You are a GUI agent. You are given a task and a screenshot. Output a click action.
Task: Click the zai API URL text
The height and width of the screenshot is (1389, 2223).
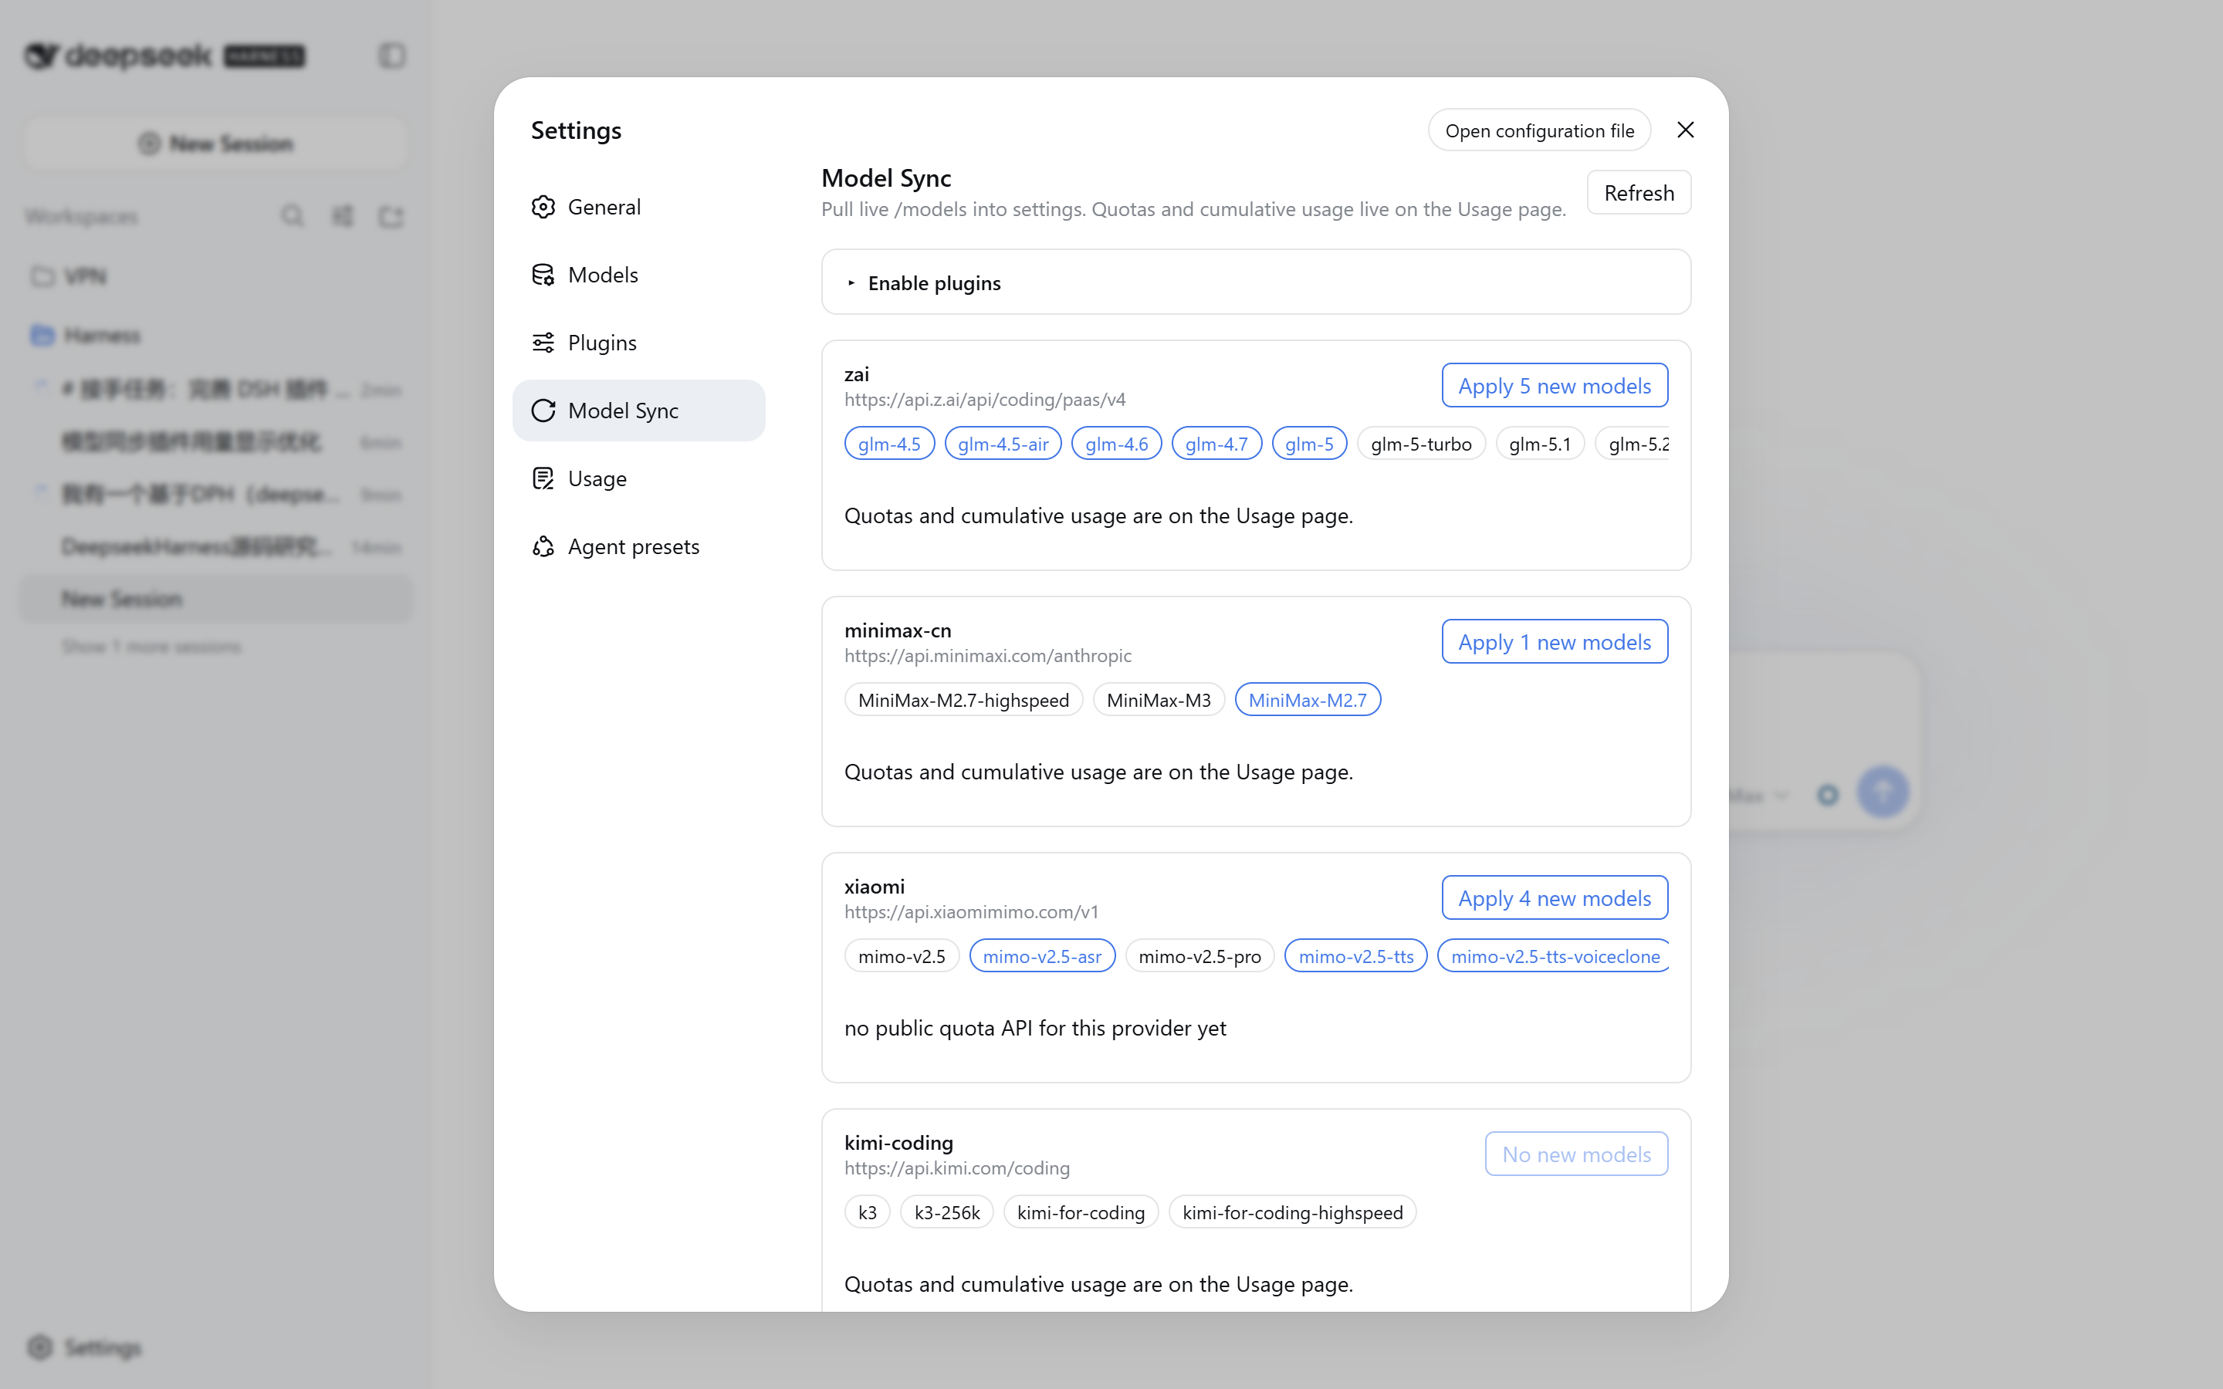point(985,400)
